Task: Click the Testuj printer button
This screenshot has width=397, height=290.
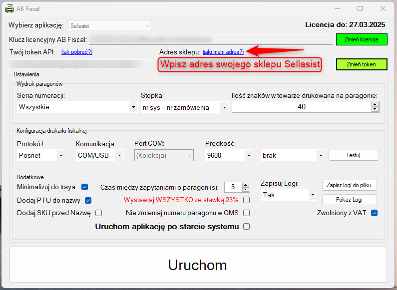Action: click(x=353, y=155)
